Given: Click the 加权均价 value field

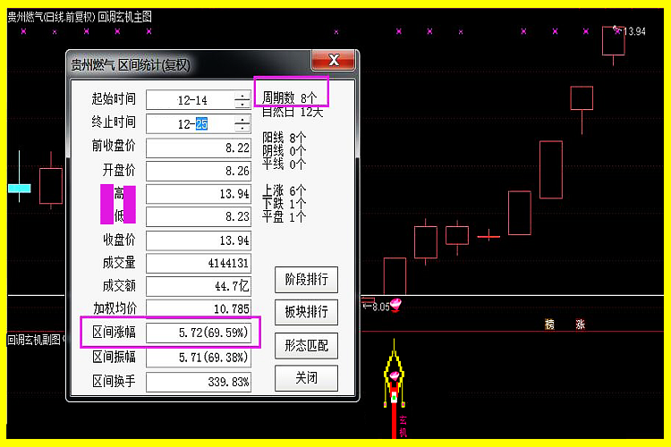Looking at the screenshot, I should (x=199, y=308).
